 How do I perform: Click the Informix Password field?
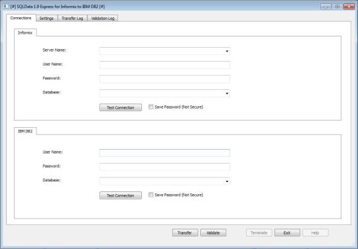click(x=164, y=79)
